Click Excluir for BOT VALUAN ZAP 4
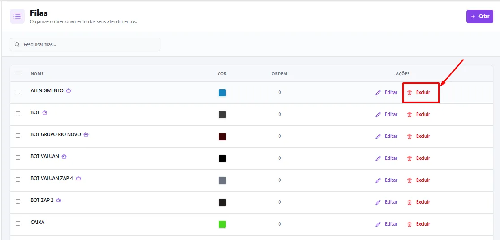Image resolution: width=500 pixels, height=240 pixels. pyautogui.click(x=419, y=180)
